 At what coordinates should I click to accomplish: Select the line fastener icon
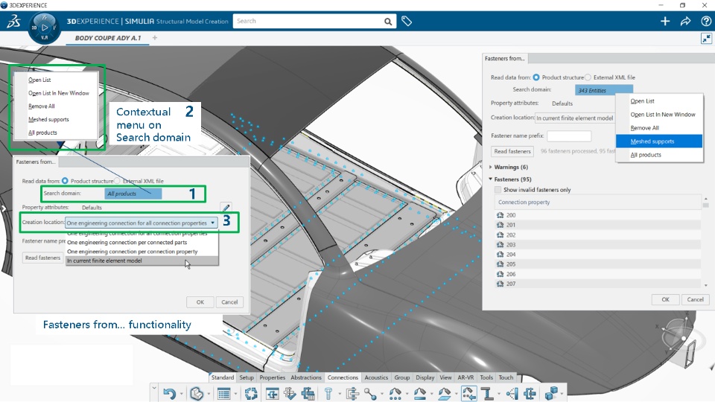(x=419, y=393)
